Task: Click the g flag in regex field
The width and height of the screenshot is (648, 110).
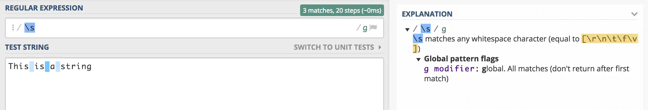Action: (365, 28)
